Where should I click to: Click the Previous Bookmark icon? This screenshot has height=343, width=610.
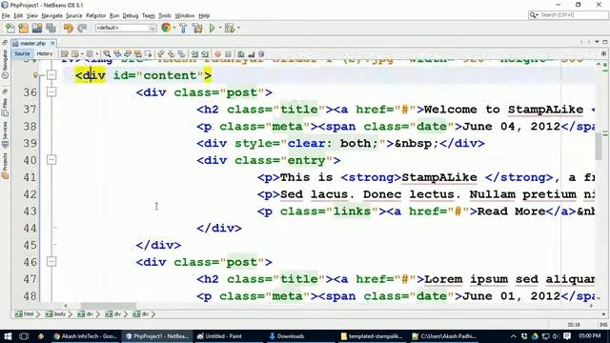(161, 54)
